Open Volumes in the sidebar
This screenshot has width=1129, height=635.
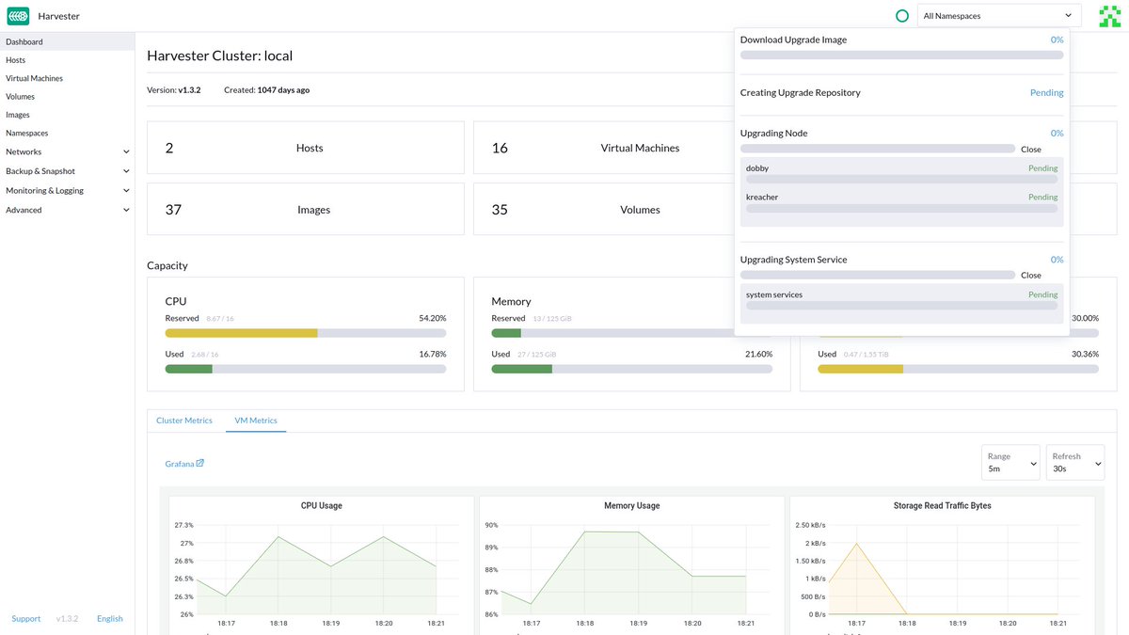click(67, 97)
